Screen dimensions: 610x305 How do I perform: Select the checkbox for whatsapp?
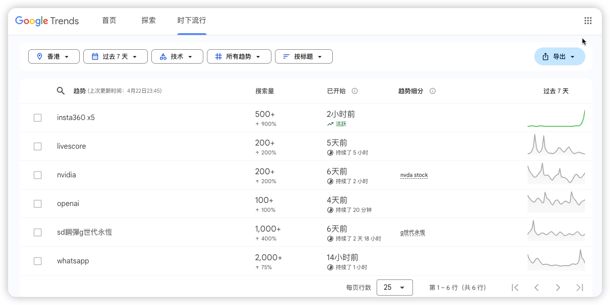point(38,261)
